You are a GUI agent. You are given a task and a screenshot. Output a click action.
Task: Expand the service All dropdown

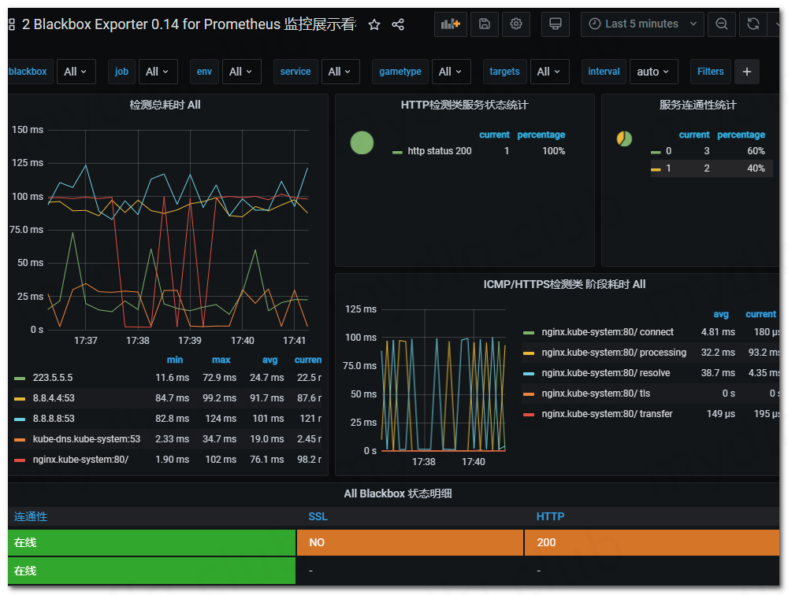point(340,72)
